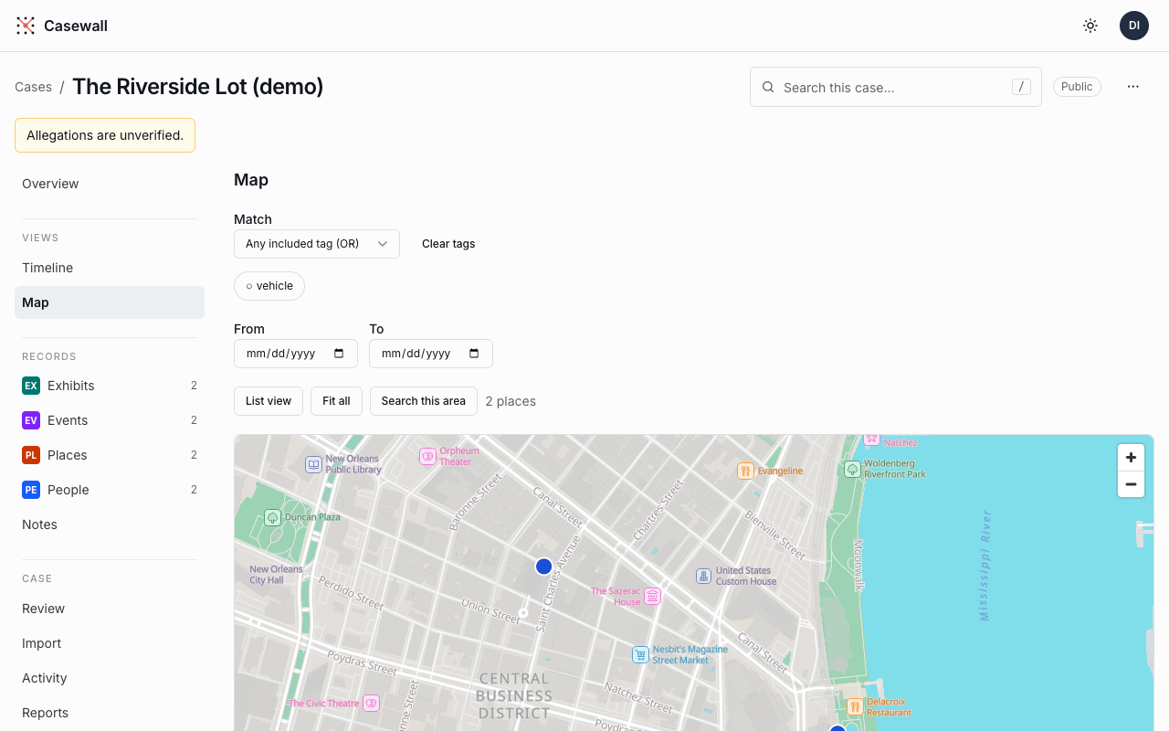Open the From date calendar picker icon
The image size is (1169, 731).
click(x=340, y=354)
